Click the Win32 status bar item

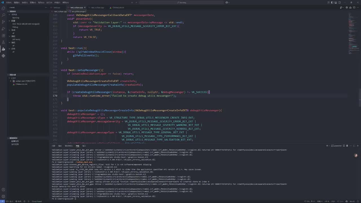(x=352, y=201)
